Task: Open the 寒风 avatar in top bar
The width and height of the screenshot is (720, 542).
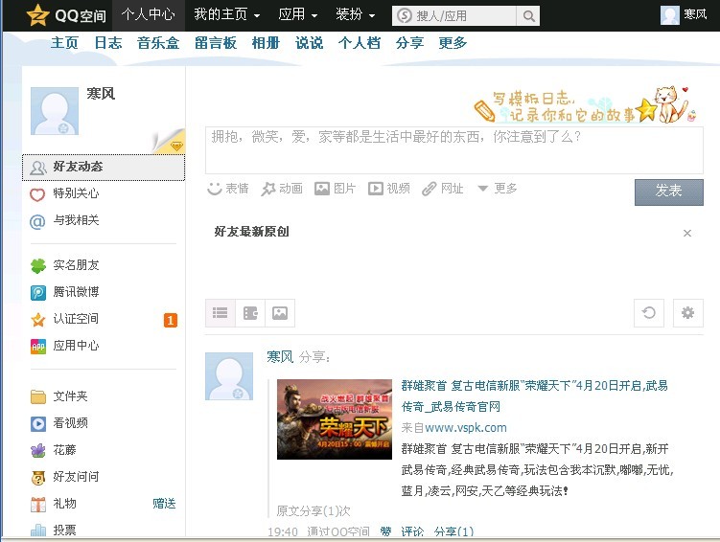Action: [669, 15]
